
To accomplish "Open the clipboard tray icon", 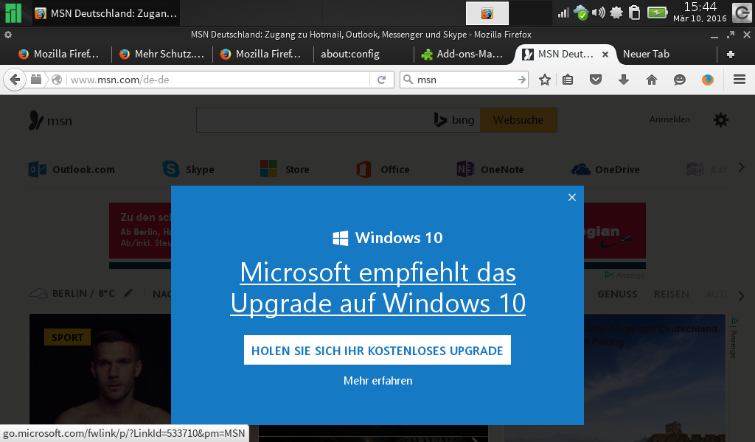I will pyautogui.click(x=635, y=13).
